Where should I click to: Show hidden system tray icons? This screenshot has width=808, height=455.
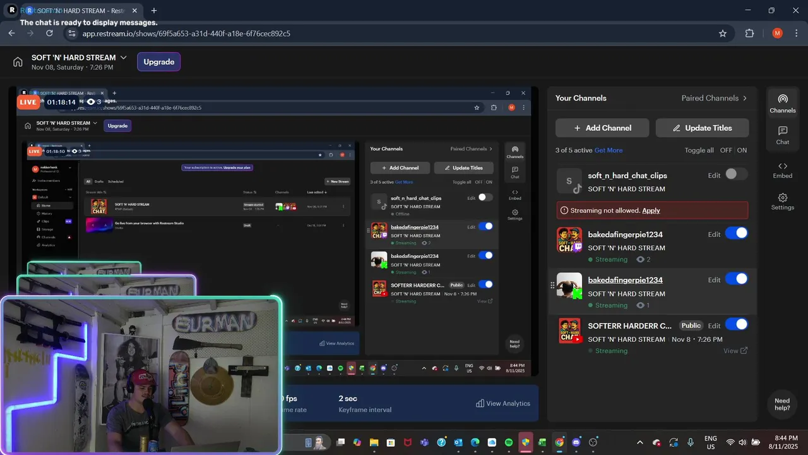pos(640,442)
